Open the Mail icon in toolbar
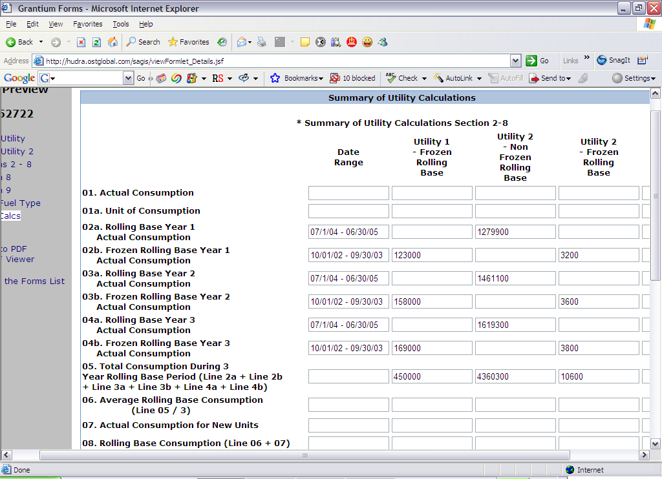Screen dimensions: 662x479 click(x=242, y=42)
